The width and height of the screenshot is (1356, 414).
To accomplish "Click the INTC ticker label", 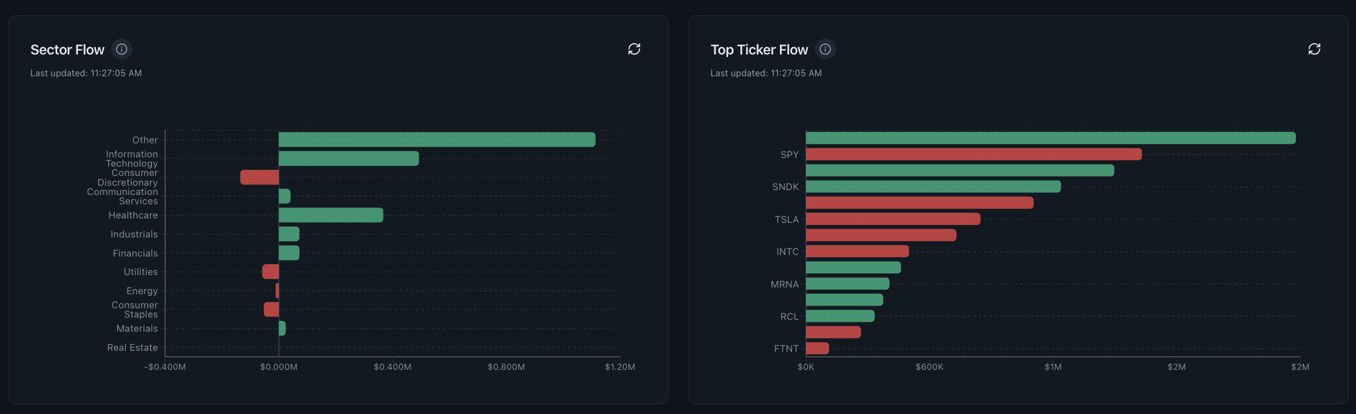I will [788, 252].
